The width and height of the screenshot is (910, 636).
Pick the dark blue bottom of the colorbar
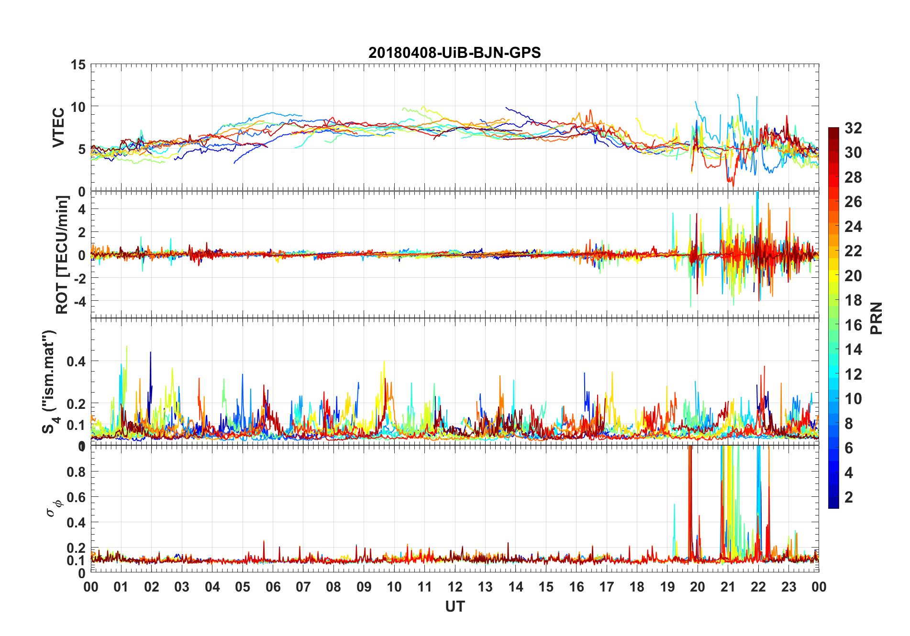833,504
